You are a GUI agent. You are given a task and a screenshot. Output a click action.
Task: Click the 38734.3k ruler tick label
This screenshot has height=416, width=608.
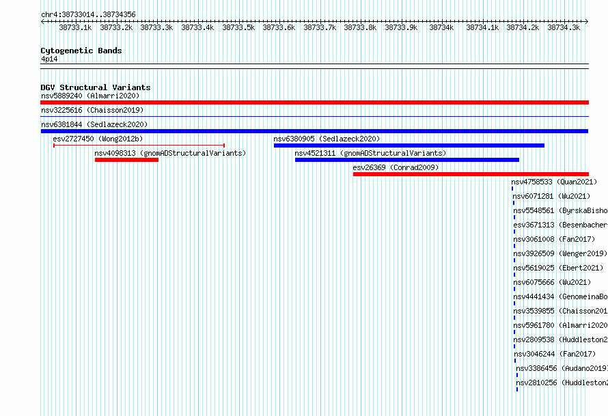tap(564, 27)
